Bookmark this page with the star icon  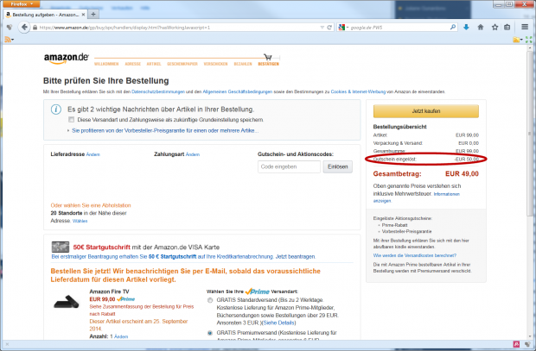(x=495, y=28)
